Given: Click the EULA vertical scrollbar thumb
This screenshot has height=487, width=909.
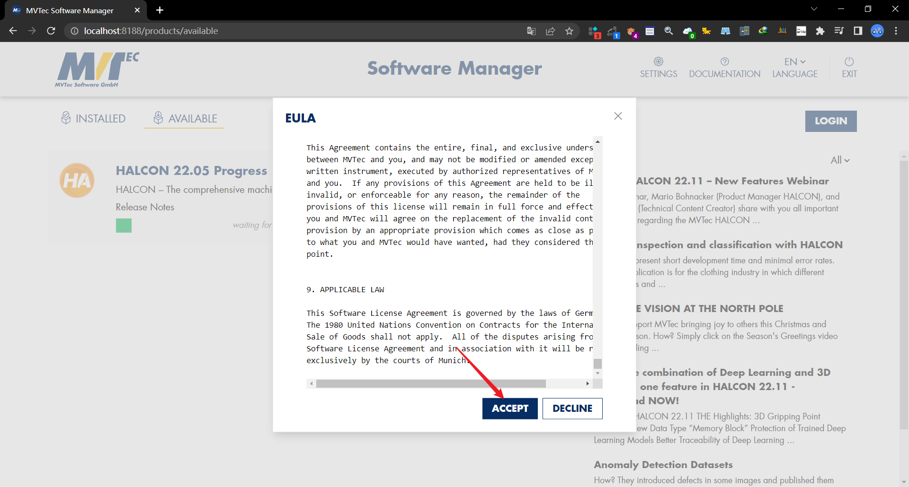Looking at the screenshot, I should (x=598, y=364).
